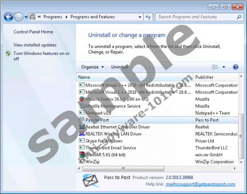
Task: Open the recent pages dropdown arrow
Action: click(26, 17)
